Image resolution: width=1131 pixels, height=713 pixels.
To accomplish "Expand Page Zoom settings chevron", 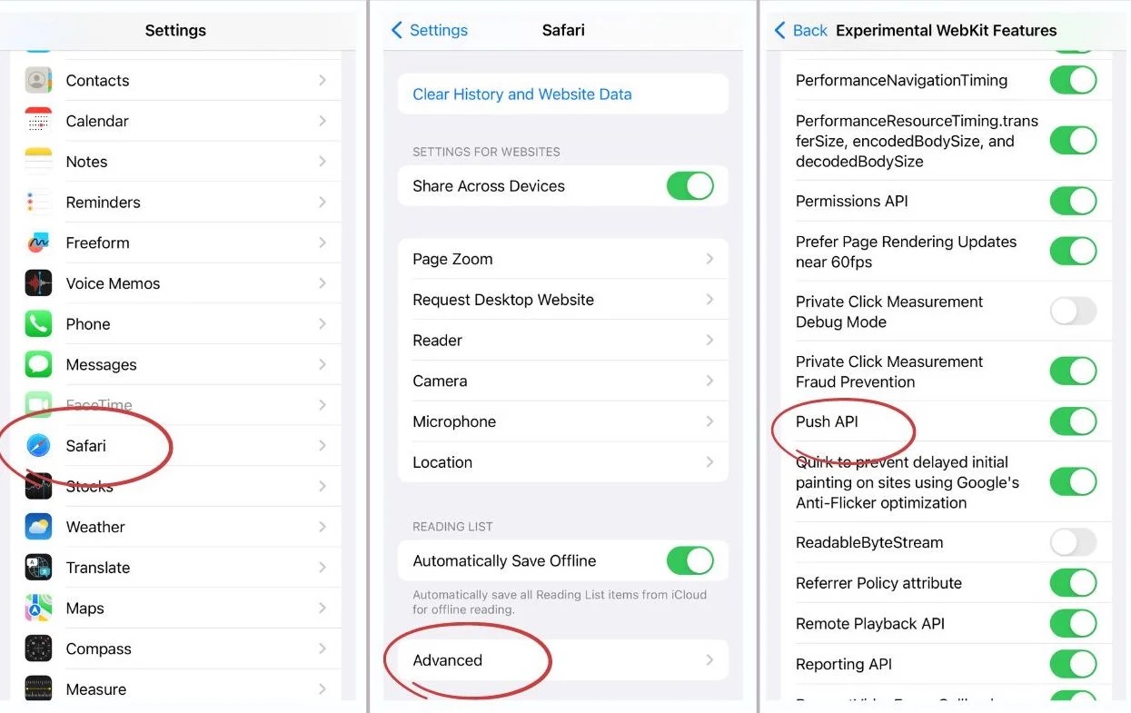I will click(709, 259).
